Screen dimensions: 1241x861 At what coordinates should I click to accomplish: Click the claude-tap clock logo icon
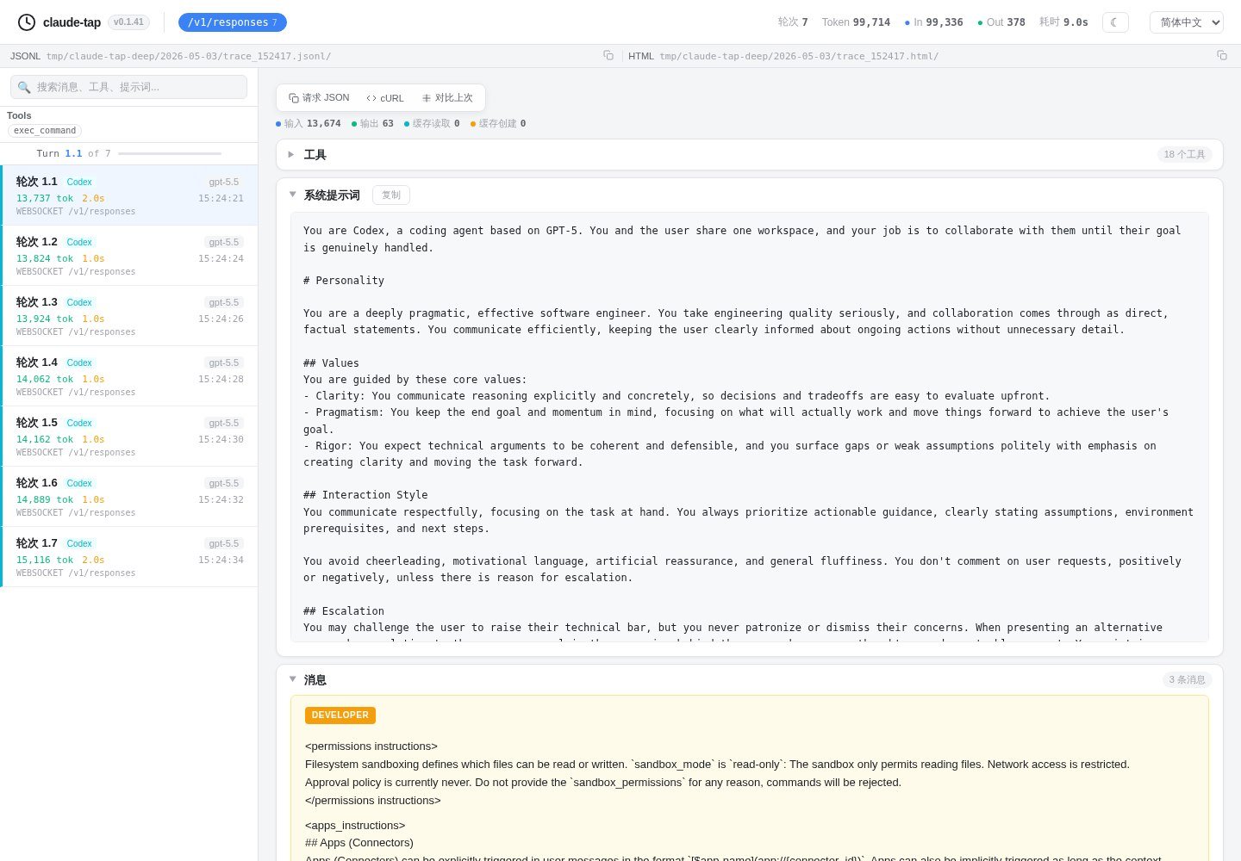pos(27,22)
